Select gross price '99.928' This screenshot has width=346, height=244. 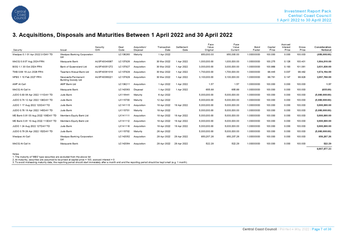click(302, 77)
